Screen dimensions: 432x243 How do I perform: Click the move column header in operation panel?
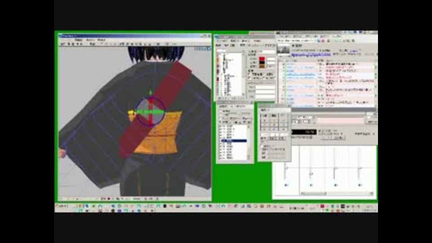(265, 116)
